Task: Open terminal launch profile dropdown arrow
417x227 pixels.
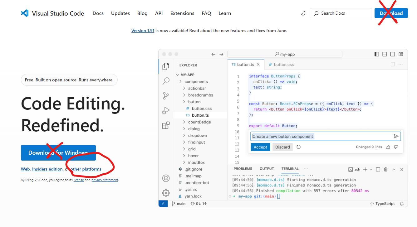Action: pyautogui.click(x=371, y=169)
